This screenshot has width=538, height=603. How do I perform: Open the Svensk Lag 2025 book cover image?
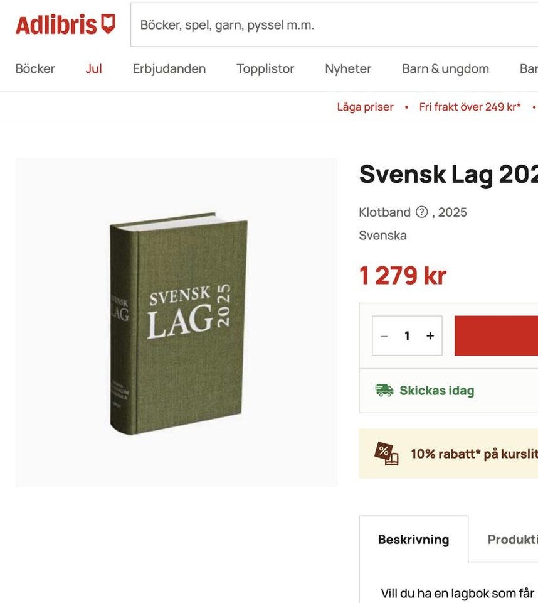pos(178,323)
